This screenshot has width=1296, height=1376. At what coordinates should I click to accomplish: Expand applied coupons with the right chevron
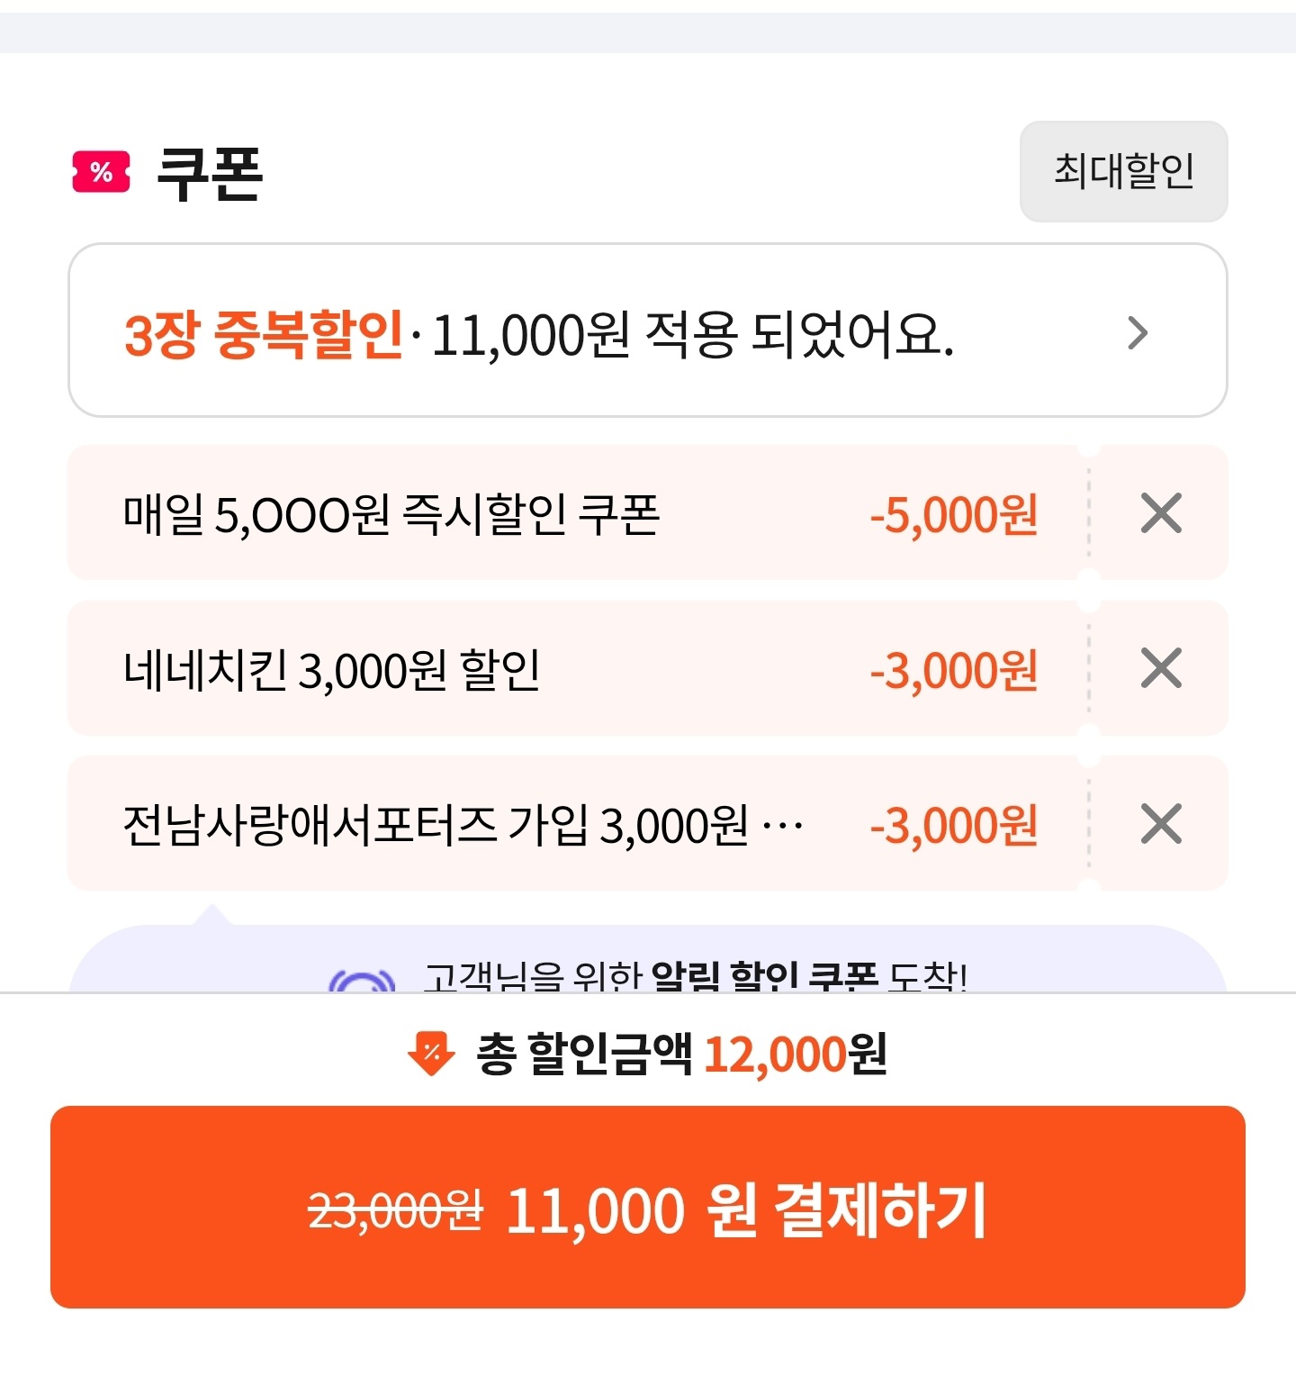click(1138, 333)
